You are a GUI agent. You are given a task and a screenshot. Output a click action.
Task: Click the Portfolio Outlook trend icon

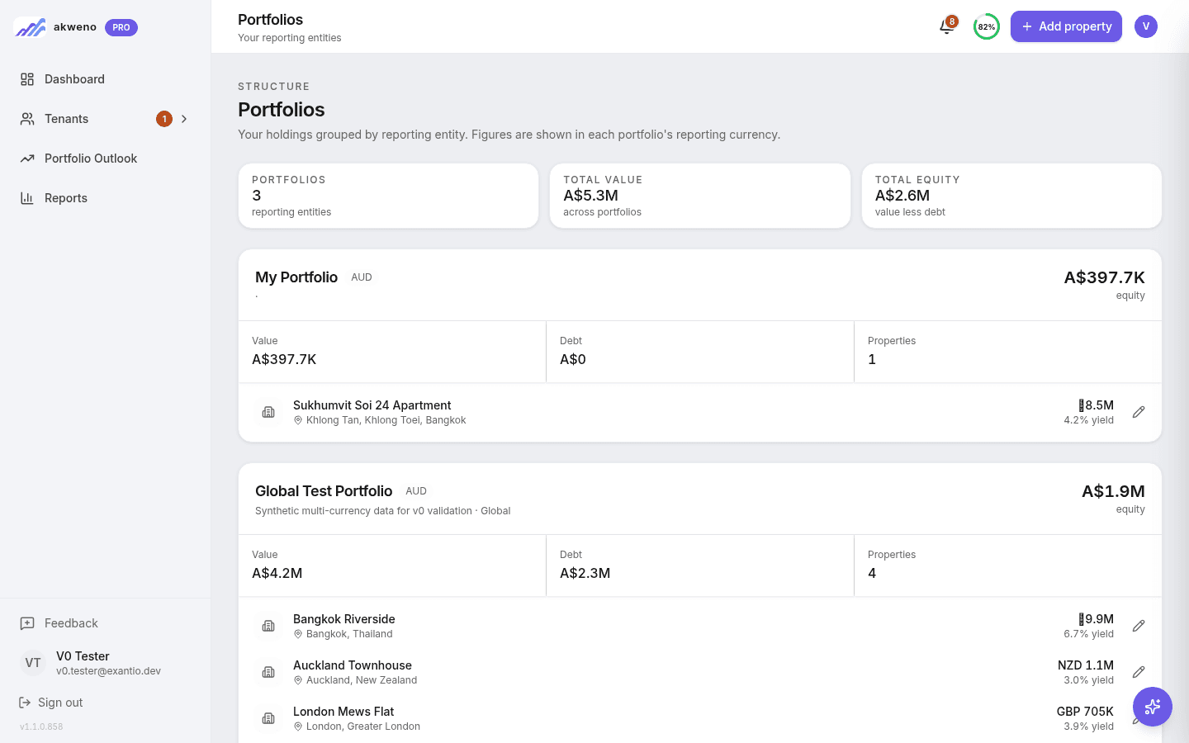(27, 159)
